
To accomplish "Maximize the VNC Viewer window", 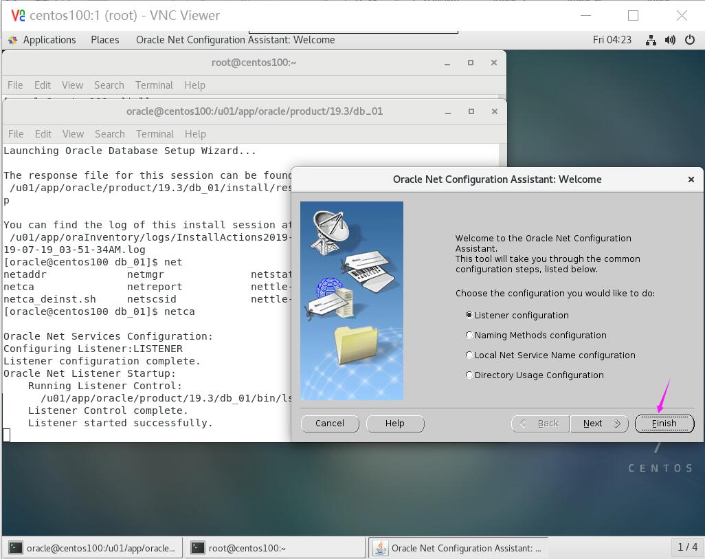I will pyautogui.click(x=633, y=16).
